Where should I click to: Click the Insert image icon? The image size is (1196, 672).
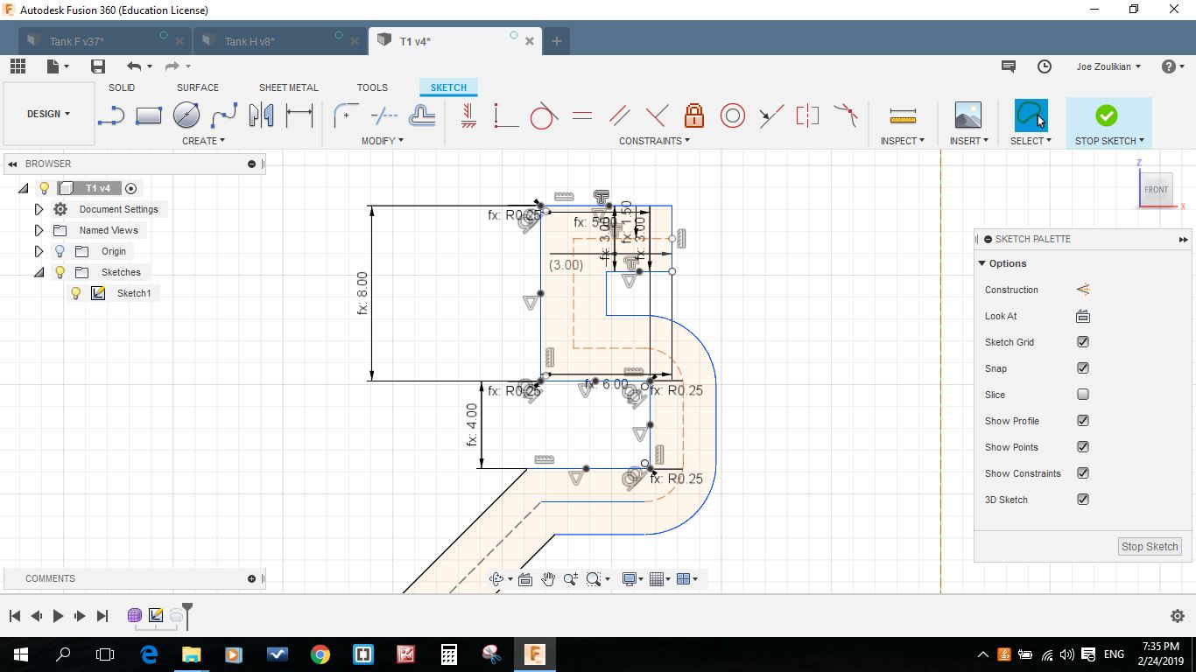click(x=968, y=115)
